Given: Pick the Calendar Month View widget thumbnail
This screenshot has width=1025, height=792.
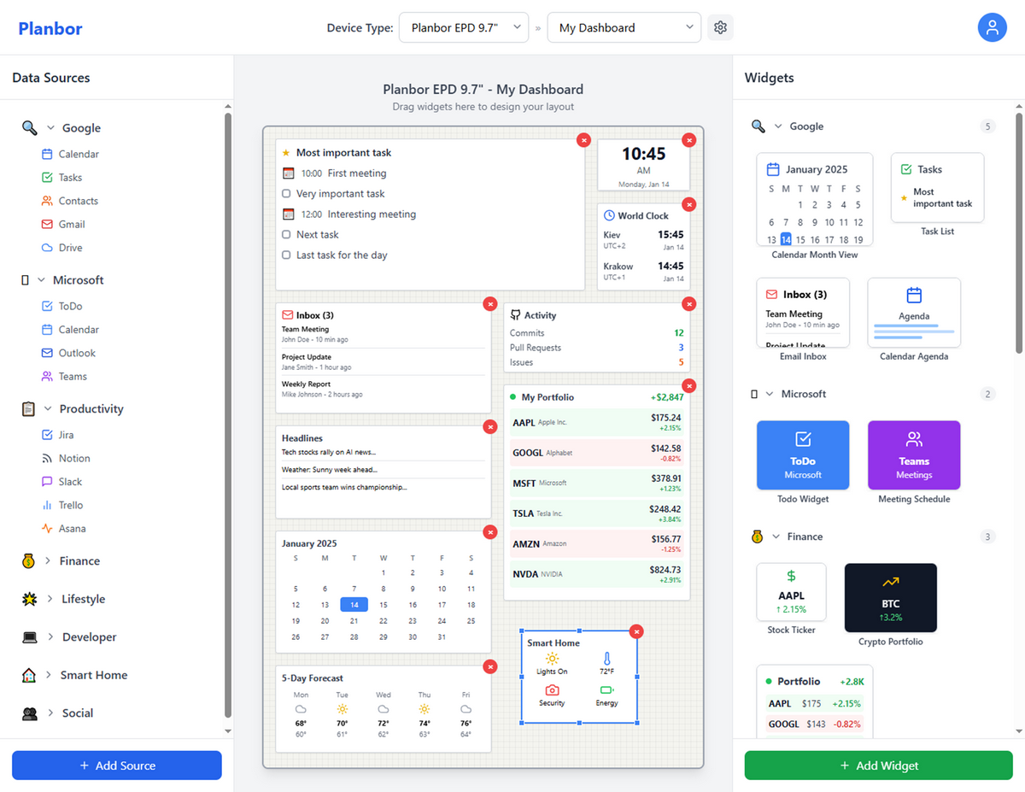Looking at the screenshot, I should pos(815,200).
